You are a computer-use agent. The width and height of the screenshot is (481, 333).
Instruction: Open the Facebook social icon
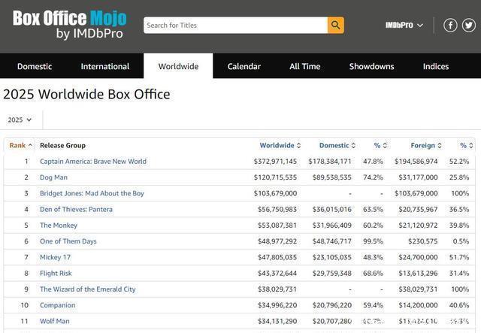coord(450,26)
